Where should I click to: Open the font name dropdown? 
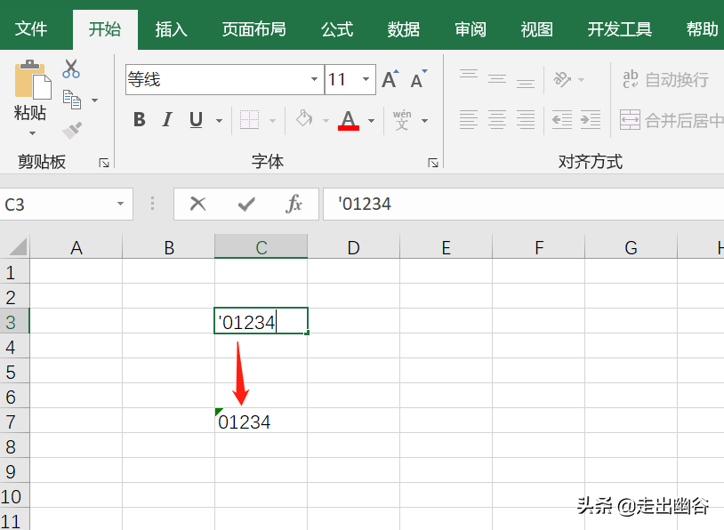click(x=315, y=79)
